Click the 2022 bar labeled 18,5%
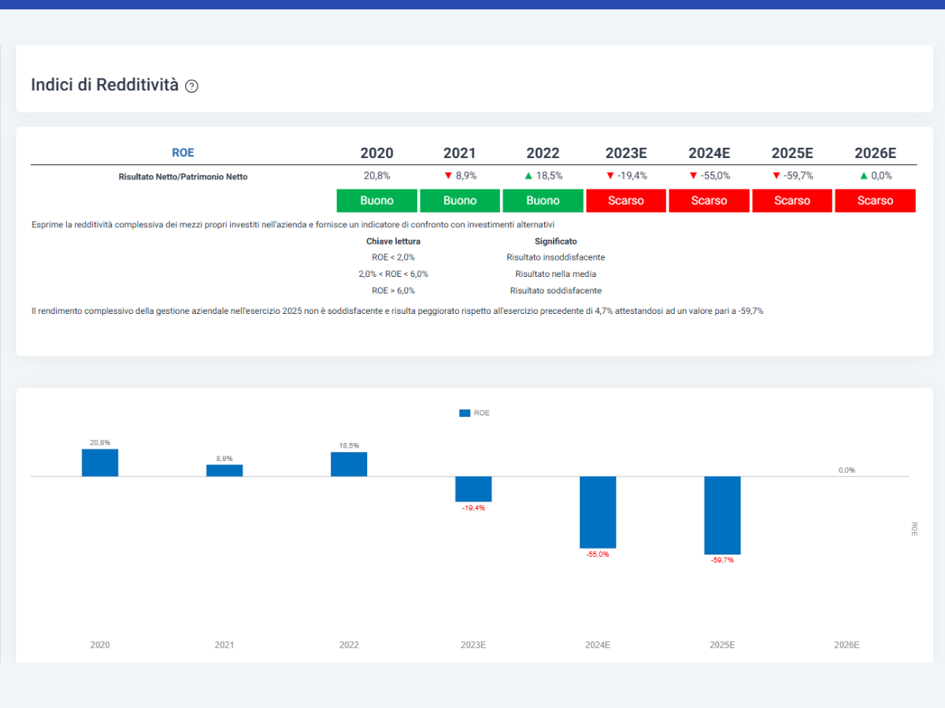Screen dimensions: 945x708 click(349, 464)
